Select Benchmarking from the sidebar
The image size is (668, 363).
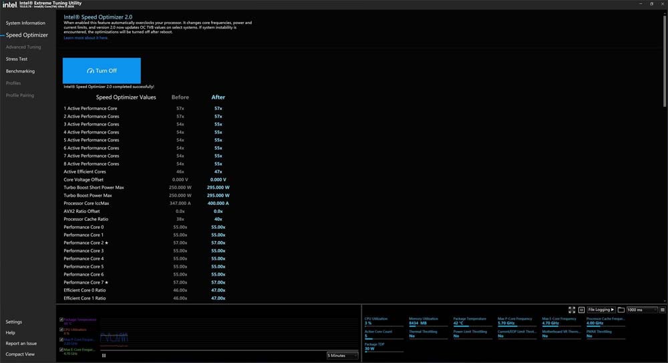point(20,71)
